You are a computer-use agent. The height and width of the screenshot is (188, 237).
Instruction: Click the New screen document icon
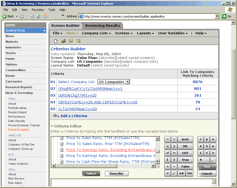pyautogui.click(x=56, y=41)
